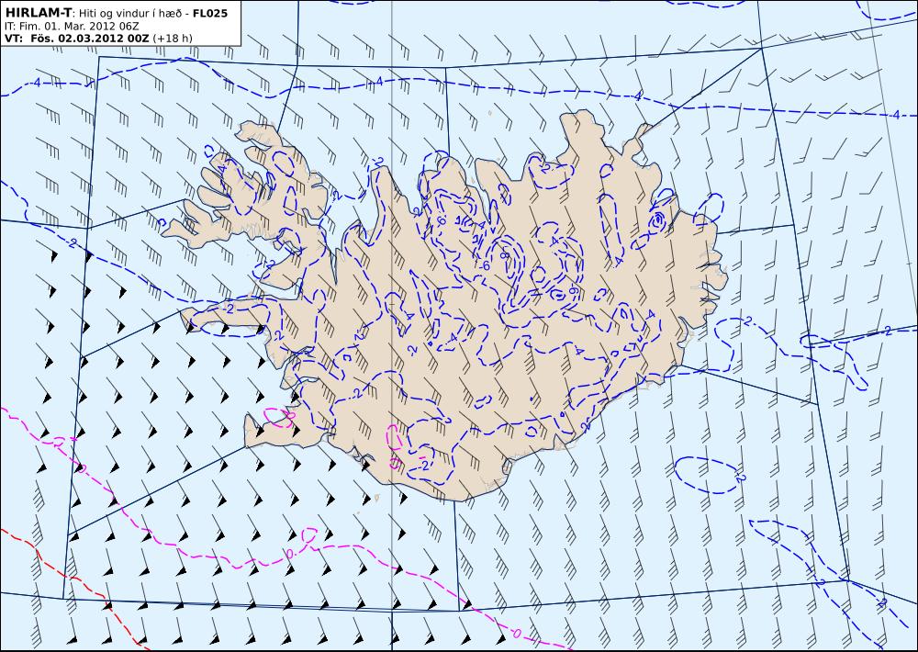Click the '(+18 h)' forecast offset text
Image resolution: width=918 pixels, height=652 pixels.
click(173, 39)
